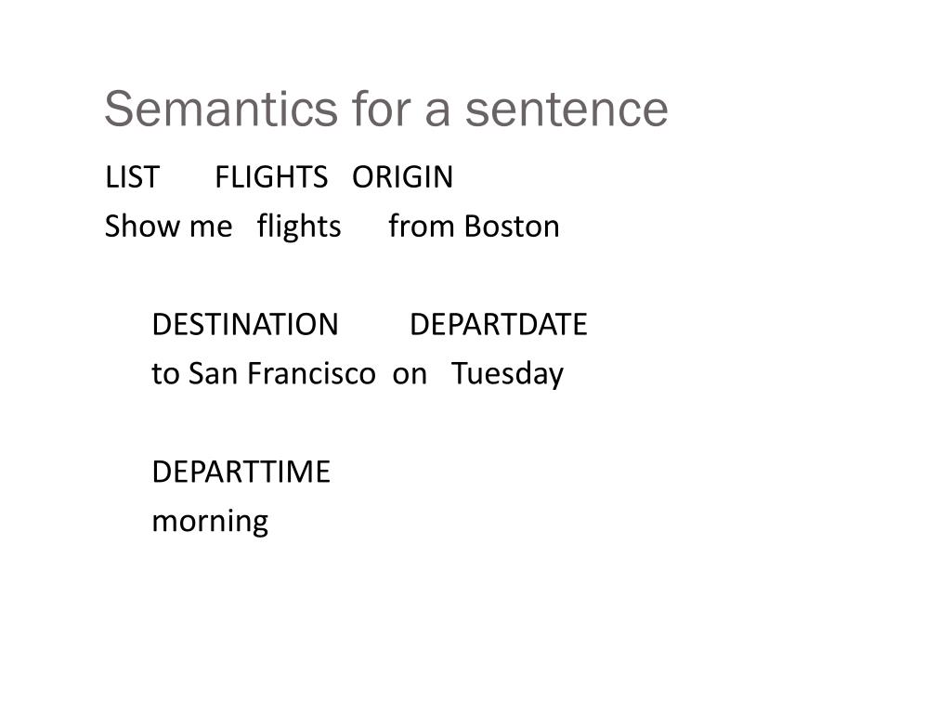This screenshot has width=951, height=713.
Task: Click the word 'Boston'
Action: (512, 227)
